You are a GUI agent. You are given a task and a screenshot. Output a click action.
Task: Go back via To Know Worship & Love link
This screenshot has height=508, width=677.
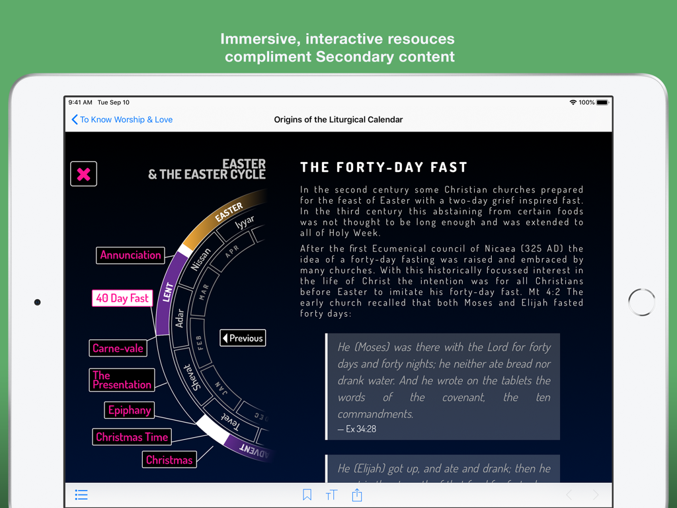coord(126,120)
